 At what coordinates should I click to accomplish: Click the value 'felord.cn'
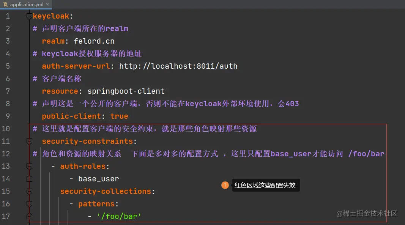coord(94,41)
